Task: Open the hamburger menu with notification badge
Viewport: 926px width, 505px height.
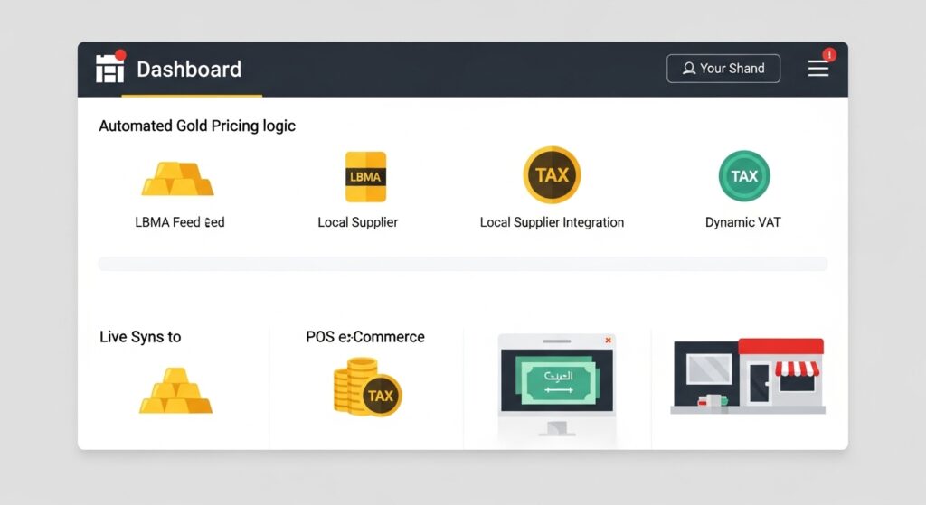Action: (x=818, y=68)
